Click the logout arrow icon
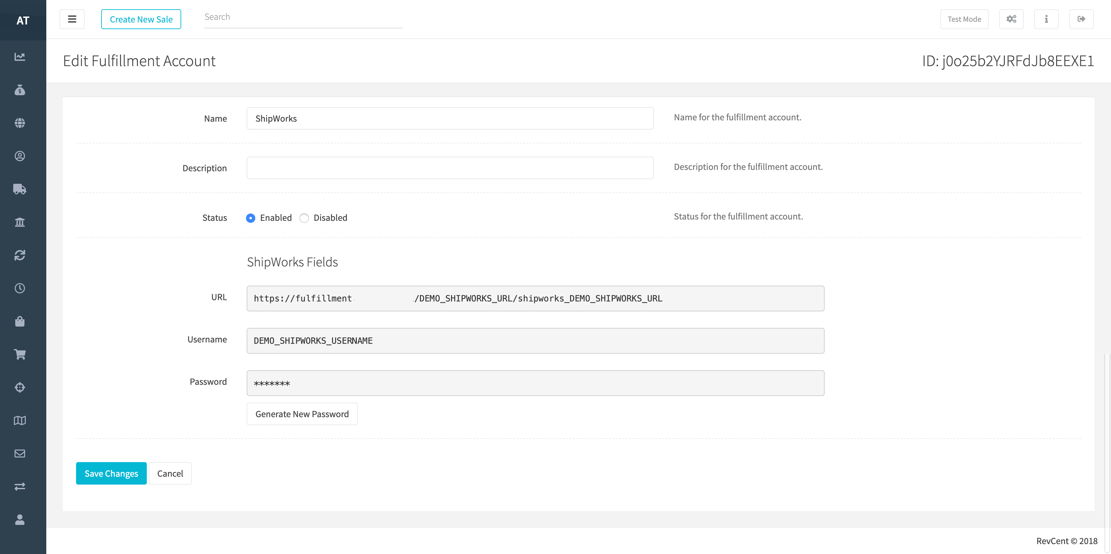This screenshot has width=1111, height=554. (x=1081, y=19)
